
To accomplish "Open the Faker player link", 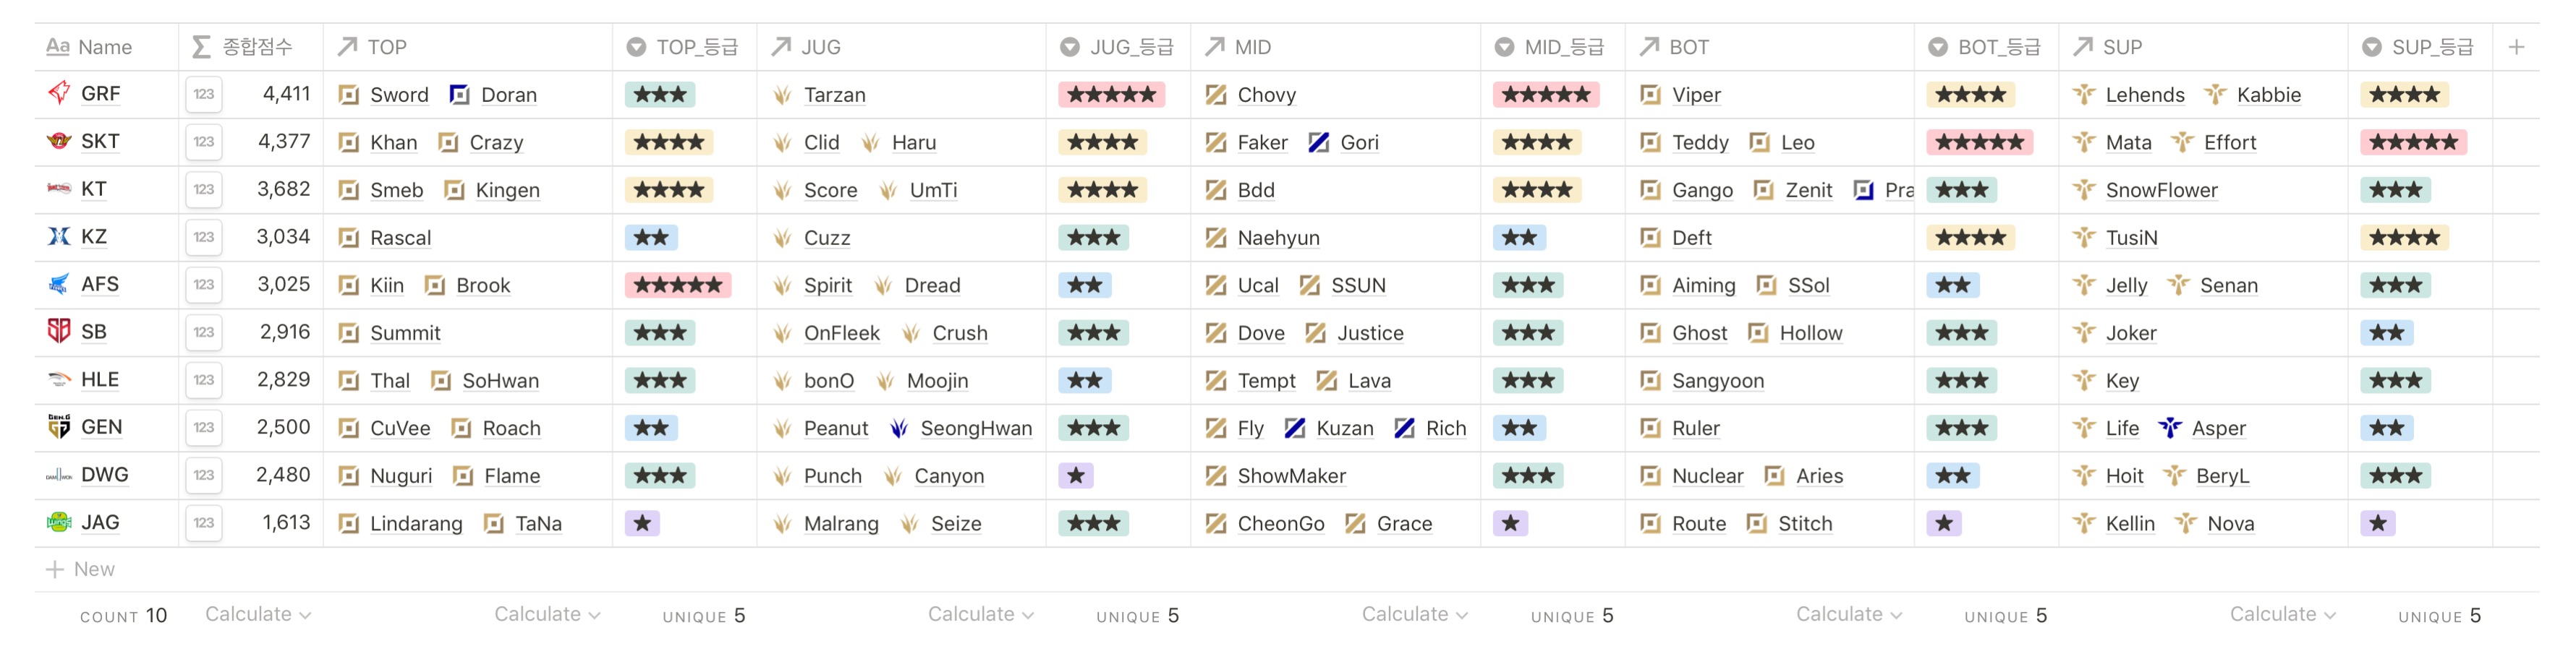I will (x=1261, y=143).
